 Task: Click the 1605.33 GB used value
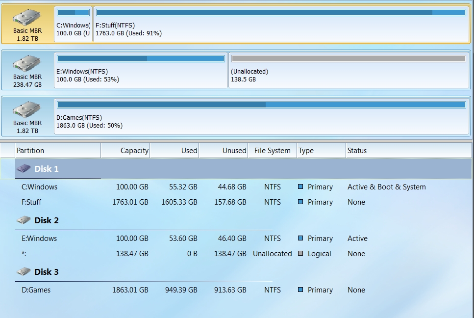pos(179,202)
